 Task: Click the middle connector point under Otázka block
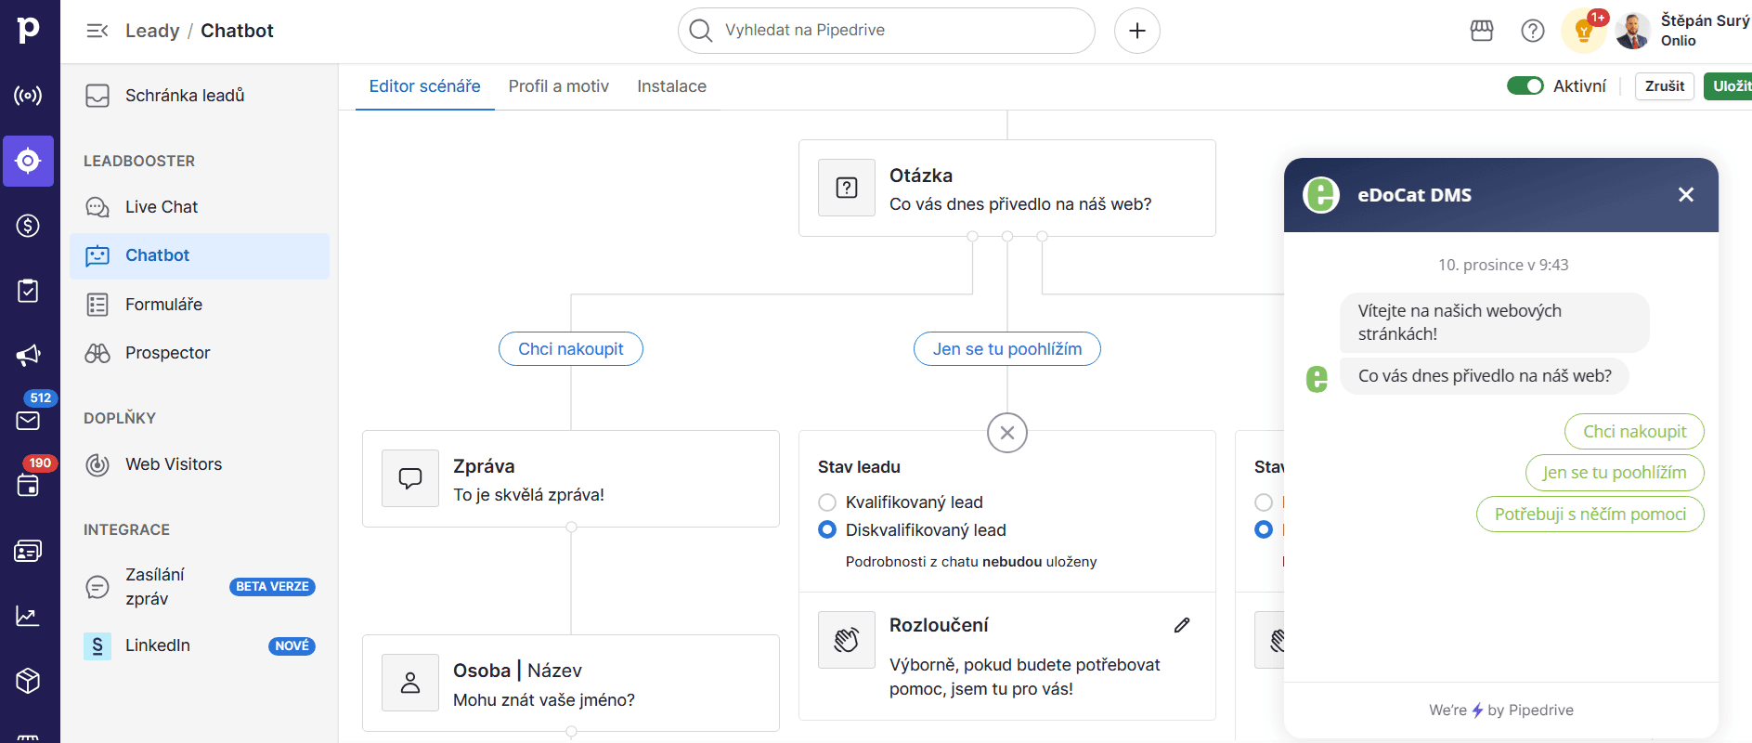point(1007,237)
